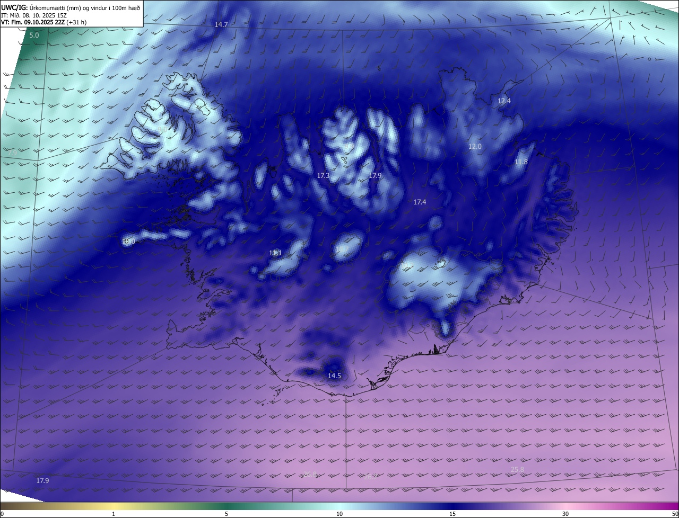The width and height of the screenshot is (679, 518).
Task: Click the 5 tick on the color scale
Action: tap(227, 514)
